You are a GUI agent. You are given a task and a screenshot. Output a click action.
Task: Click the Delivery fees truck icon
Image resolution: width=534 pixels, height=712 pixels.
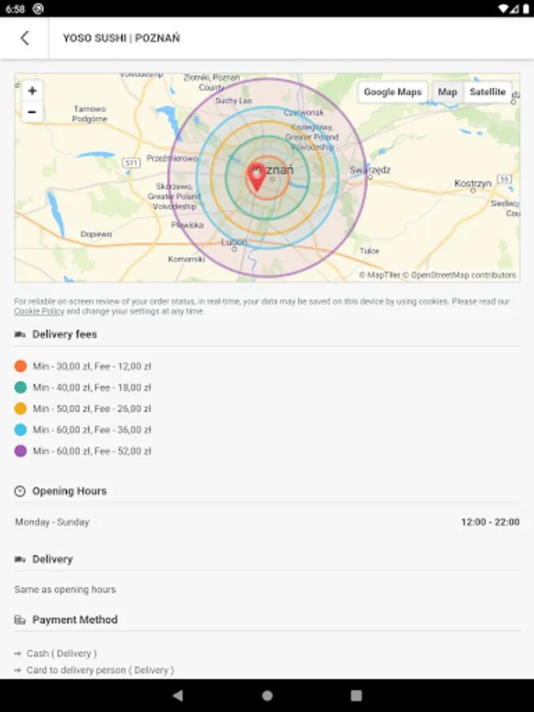pos(20,335)
